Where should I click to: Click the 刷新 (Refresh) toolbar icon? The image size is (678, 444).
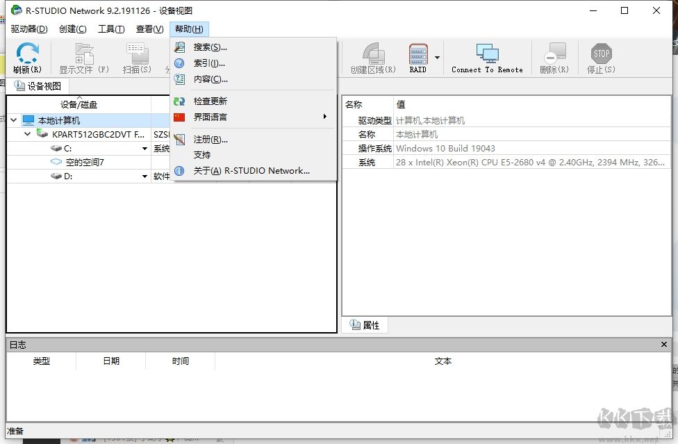pos(27,57)
